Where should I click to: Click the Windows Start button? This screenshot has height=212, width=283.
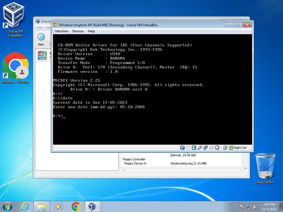[x=7, y=206]
